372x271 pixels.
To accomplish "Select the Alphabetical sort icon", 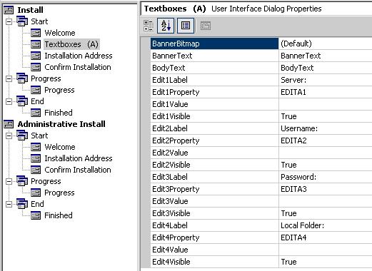I will point(166,26).
